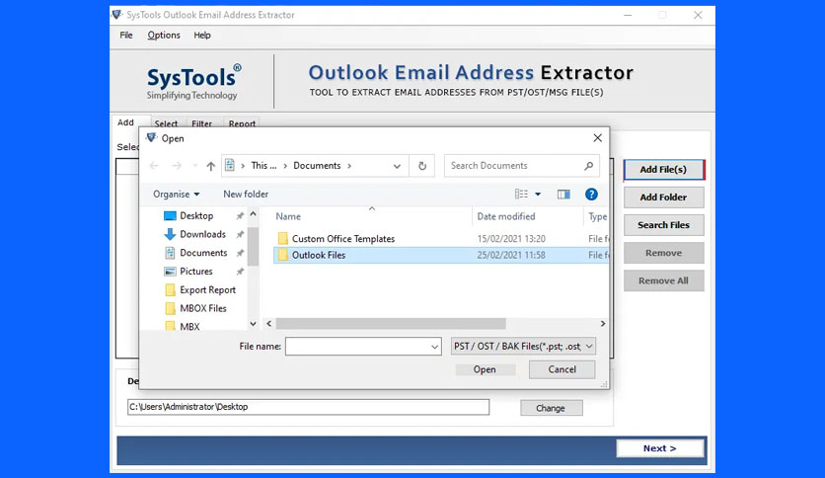Image resolution: width=825 pixels, height=478 pixels.
Task: Select the Outlook Files folder
Action: click(x=319, y=255)
